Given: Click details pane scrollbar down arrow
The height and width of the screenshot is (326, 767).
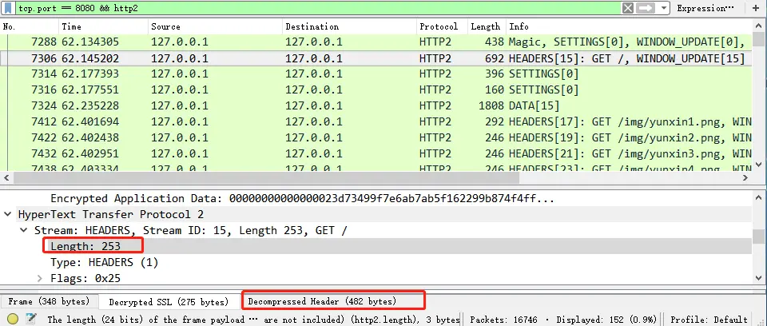Looking at the screenshot, I should pyautogui.click(x=759, y=279).
